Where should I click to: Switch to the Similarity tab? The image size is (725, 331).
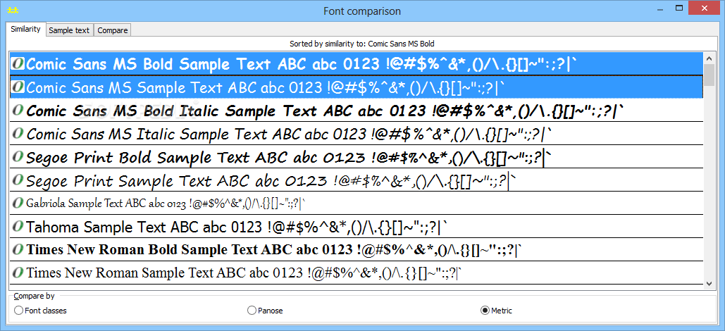coord(25,29)
